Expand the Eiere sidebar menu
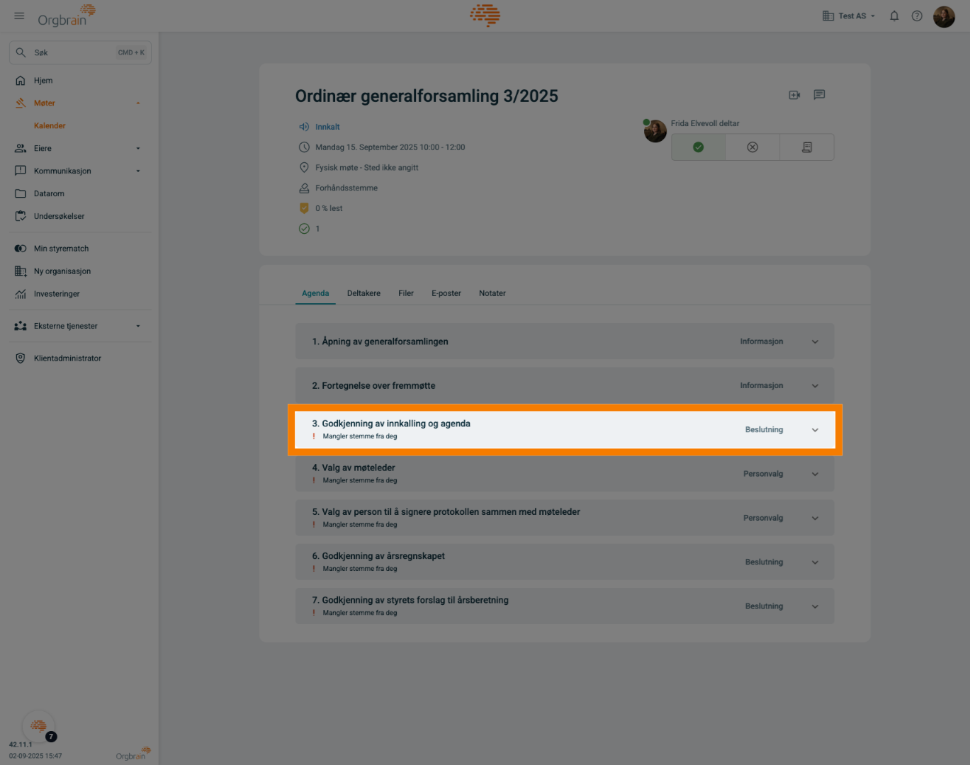 (x=138, y=149)
